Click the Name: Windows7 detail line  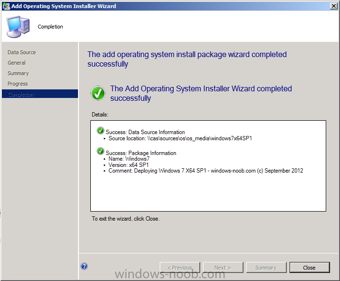click(x=129, y=159)
